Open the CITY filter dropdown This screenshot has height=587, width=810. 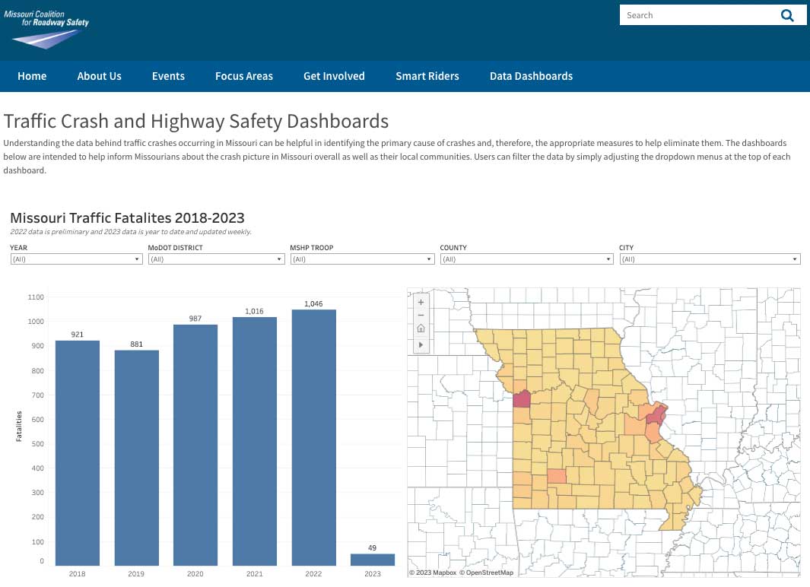[x=794, y=259]
